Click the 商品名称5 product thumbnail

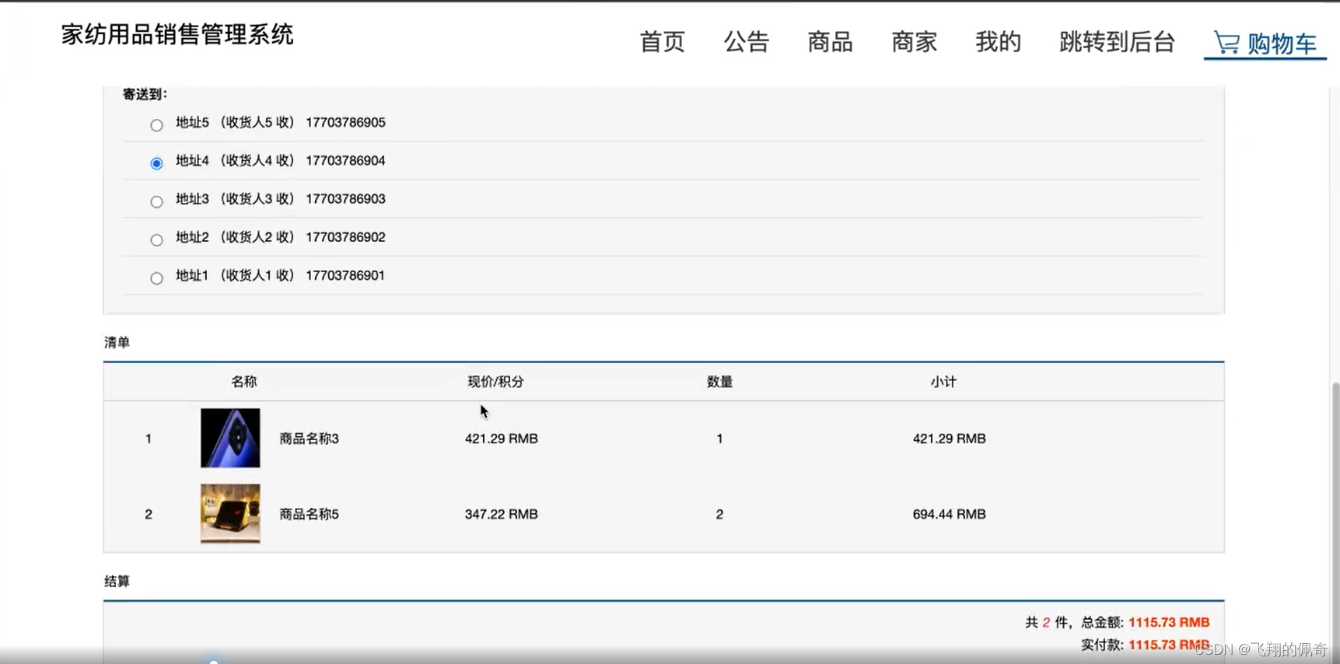[230, 513]
